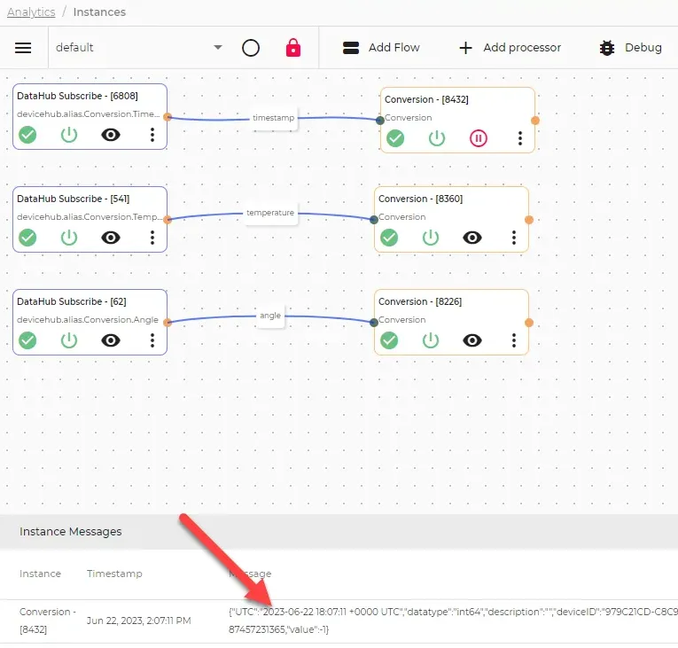Click green check status on Conversion [8360]
Viewport: 678px width, 648px height.
click(x=389, y=238)
